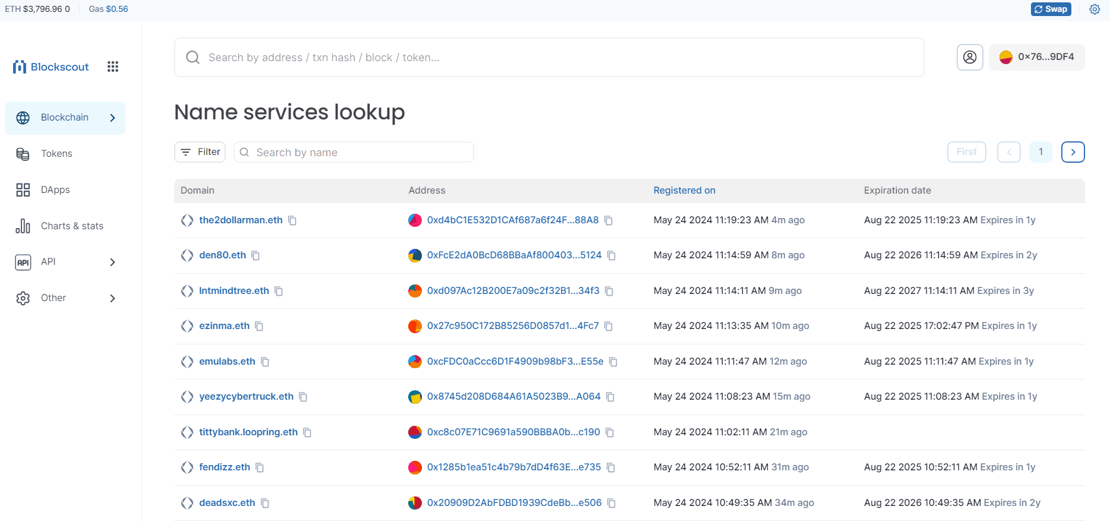Click the Swap button
The image size is (1110, 522).
pos(1051,9)
